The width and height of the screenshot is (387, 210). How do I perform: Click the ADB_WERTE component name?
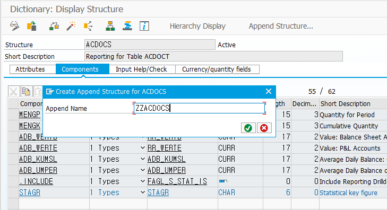pyautogui.click(x=38, y=148)
